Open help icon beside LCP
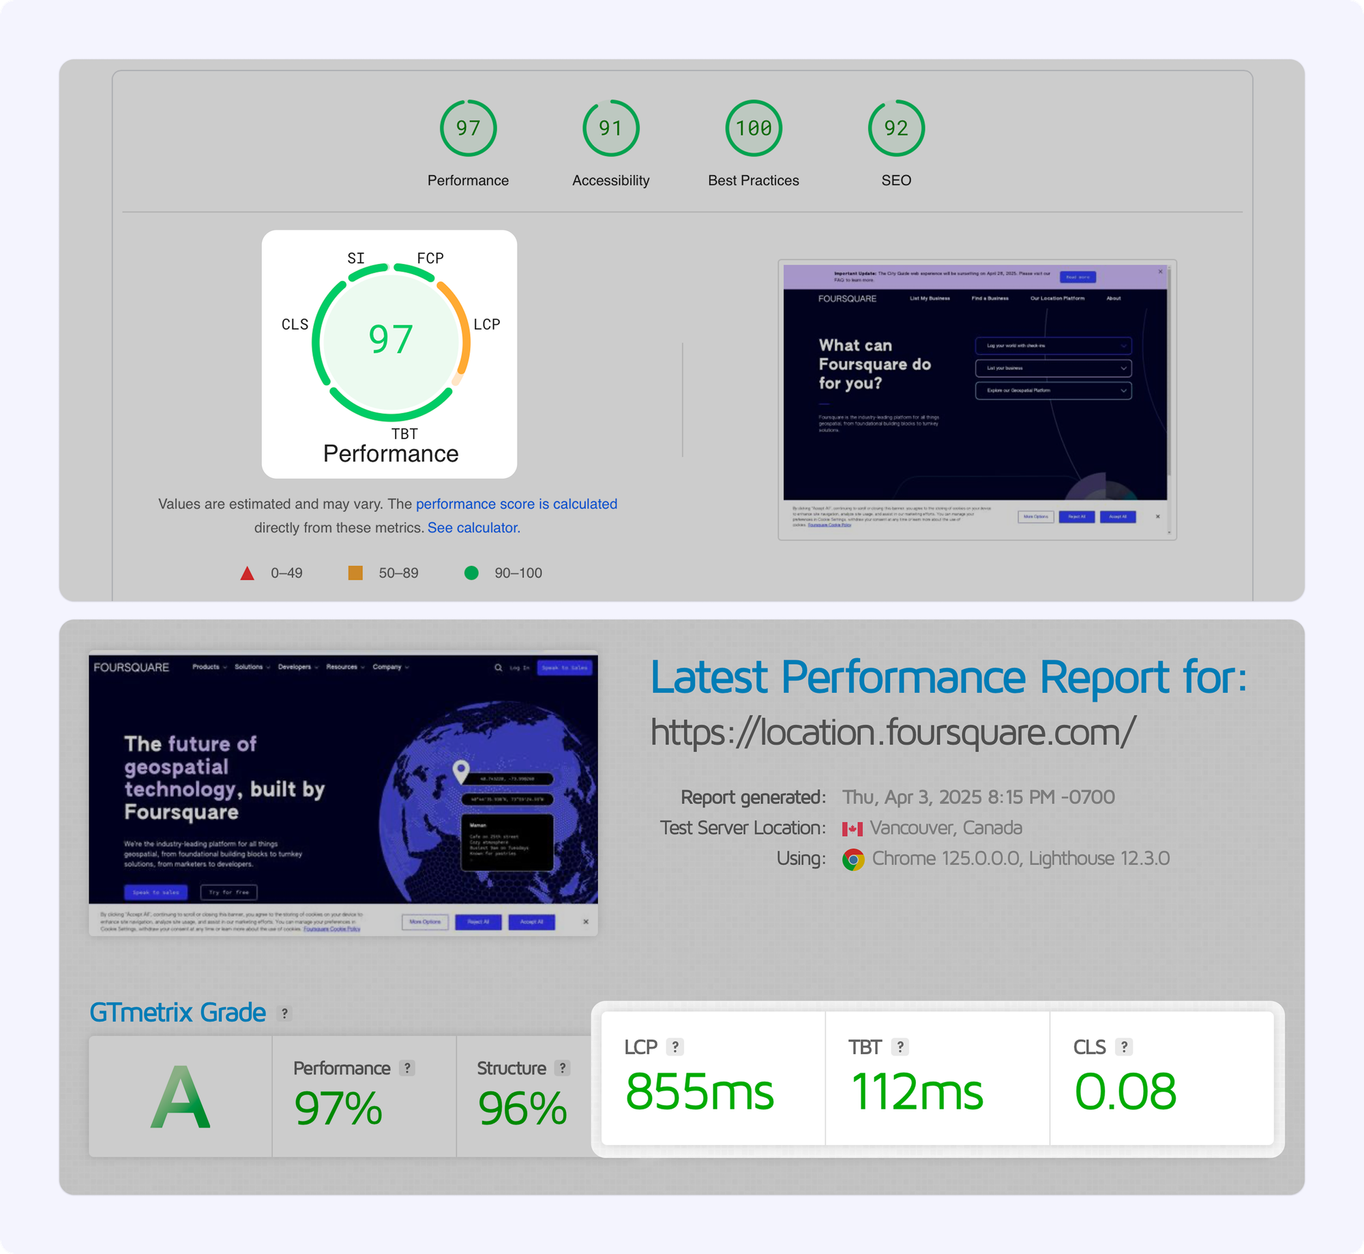 pyautogui.click(x=675, y=1047)
